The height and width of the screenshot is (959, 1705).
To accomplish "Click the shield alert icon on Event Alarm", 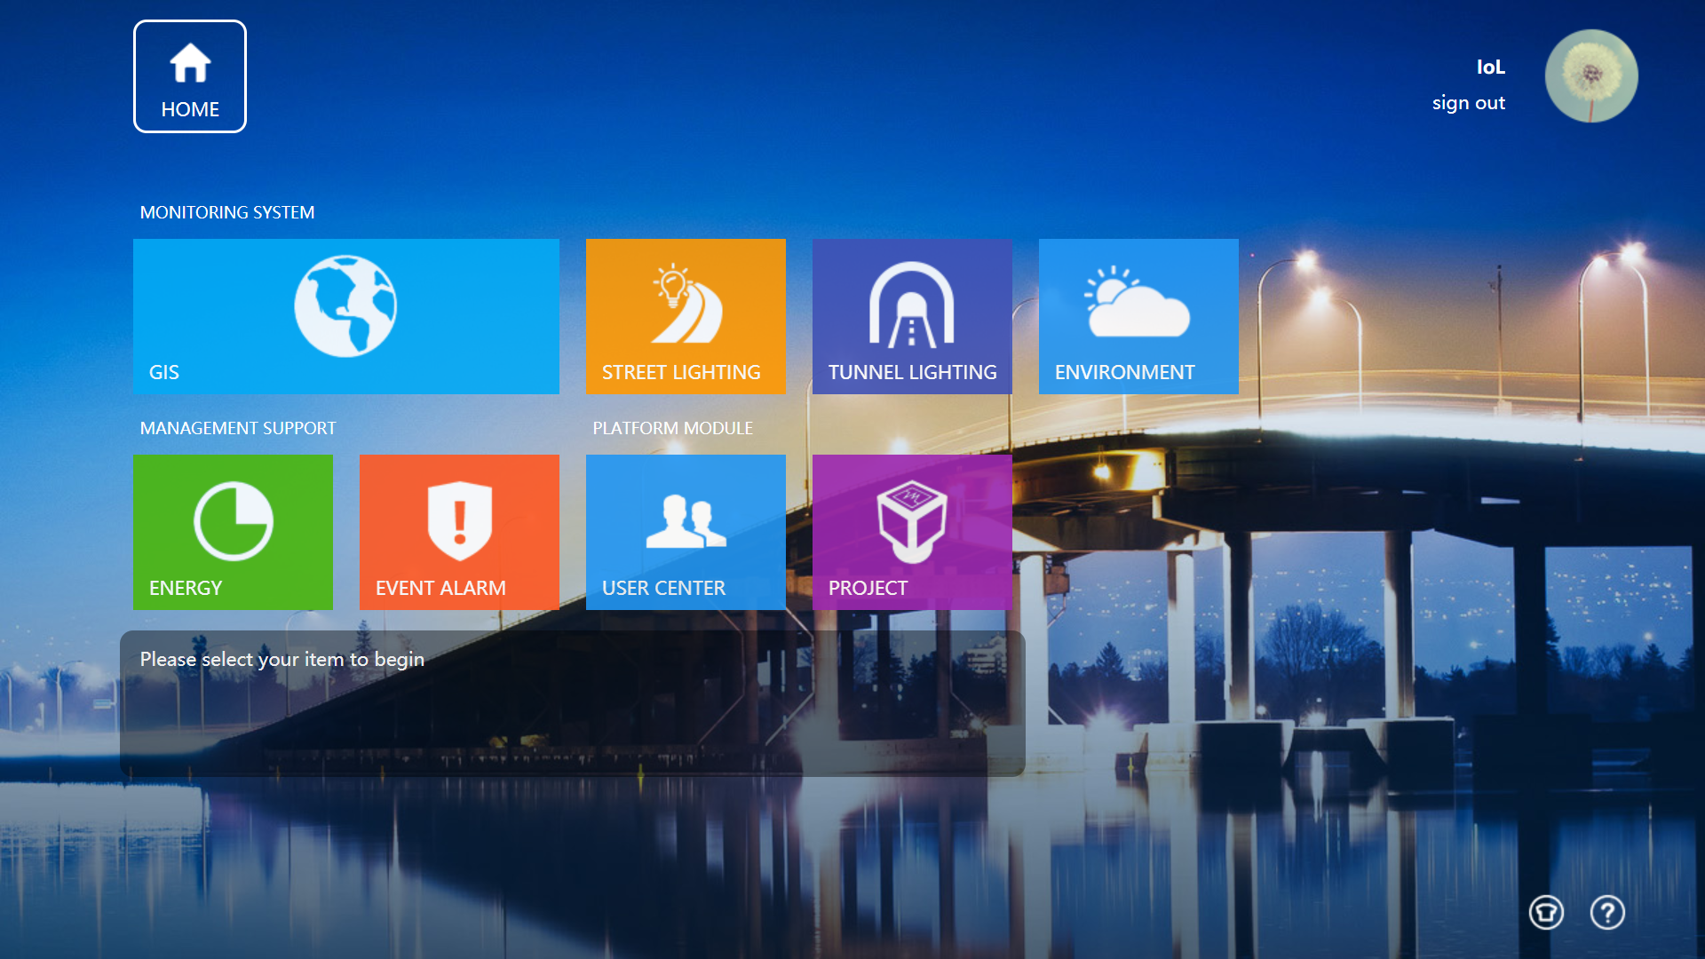I will [459, 522].
